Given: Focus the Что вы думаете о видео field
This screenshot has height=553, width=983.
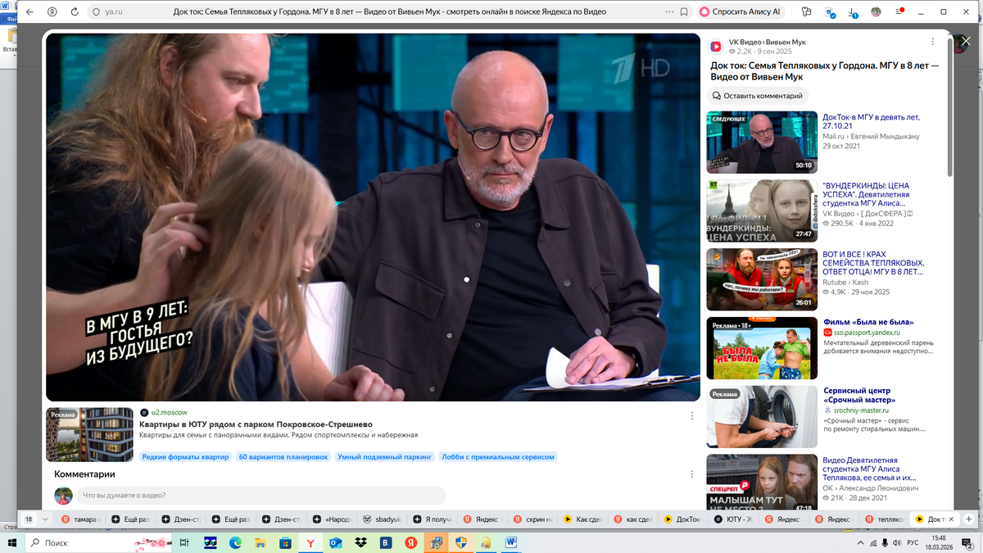Looking at the screenshot, I should (x=261, y=495).
